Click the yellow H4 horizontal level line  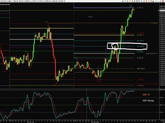(104, 35)
